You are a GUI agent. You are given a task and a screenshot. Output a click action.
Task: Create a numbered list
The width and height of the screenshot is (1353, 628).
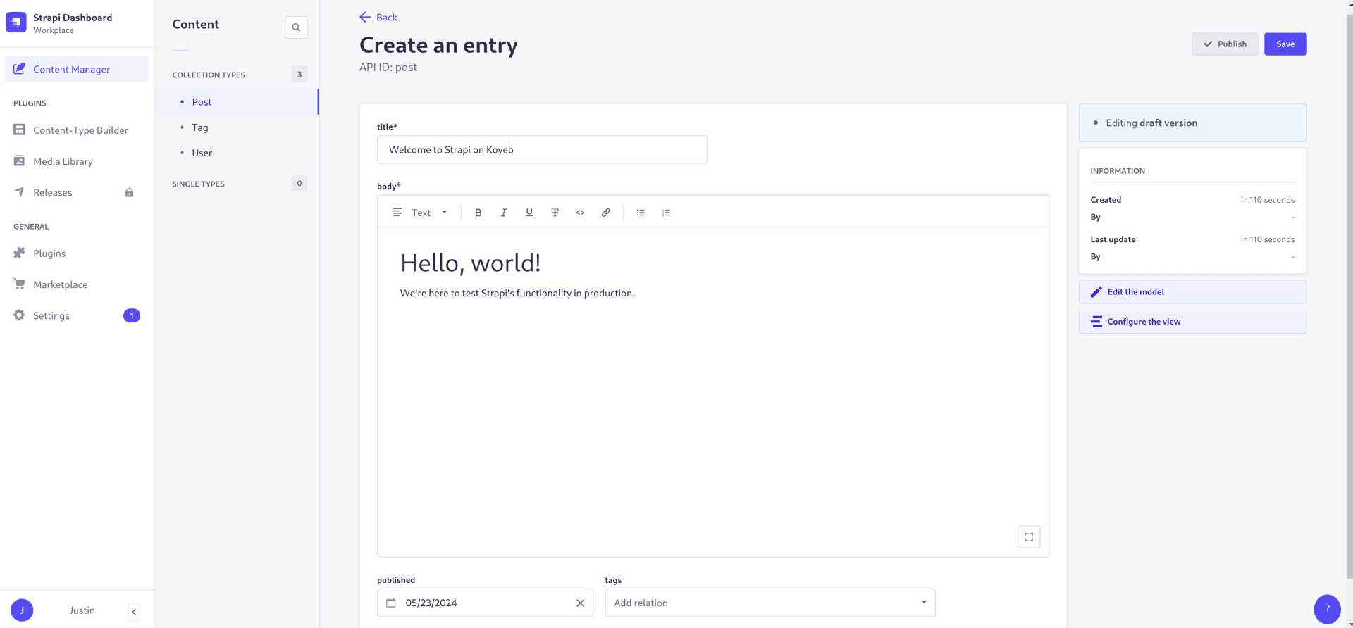point(666,213)
